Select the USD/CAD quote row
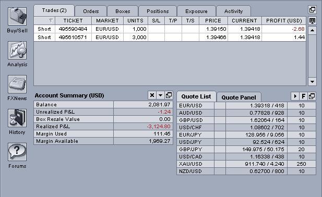Viewport: 322px width, 197px height. click(x=246, y=157)
